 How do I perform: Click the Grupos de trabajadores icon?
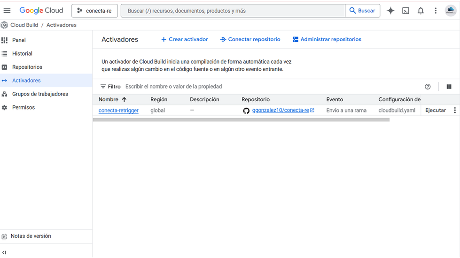click(x=4, y=94)
